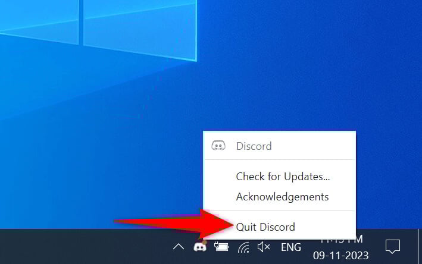Click the taskbar clock time
422x264 pixels.
click(341, 241)
